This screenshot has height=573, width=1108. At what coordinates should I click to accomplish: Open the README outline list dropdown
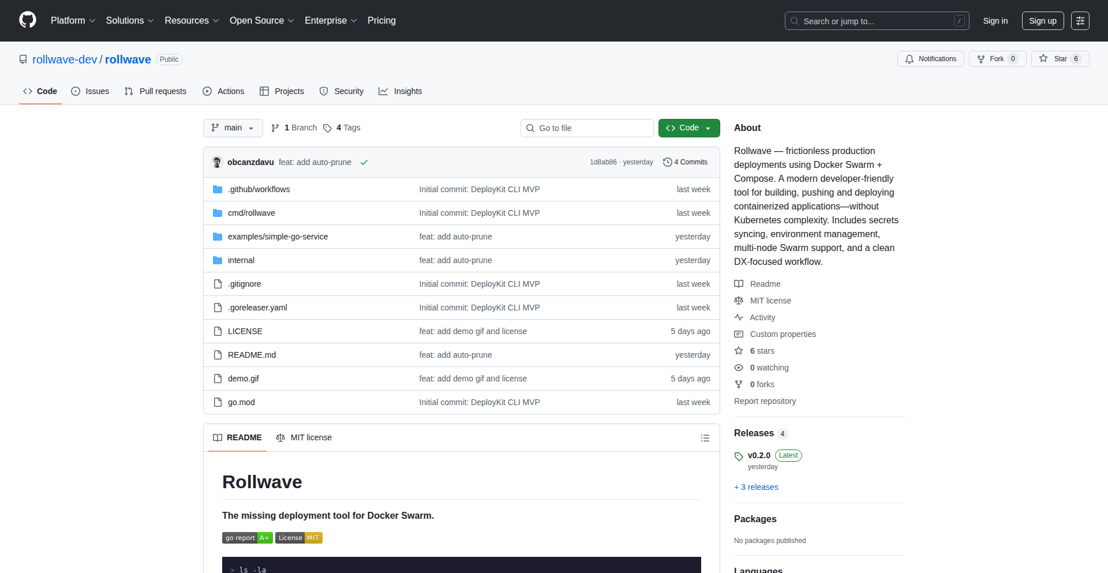coord(705,437)
